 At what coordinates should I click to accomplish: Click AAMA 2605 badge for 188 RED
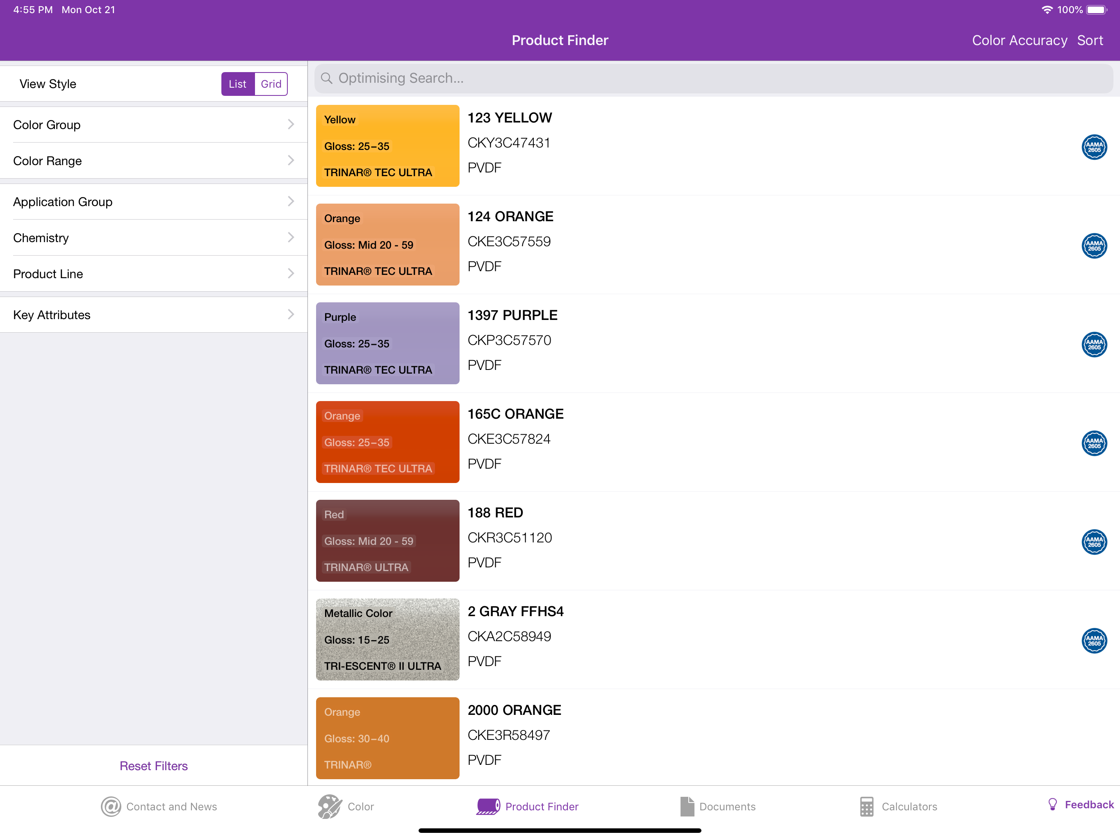point(1094,542)
